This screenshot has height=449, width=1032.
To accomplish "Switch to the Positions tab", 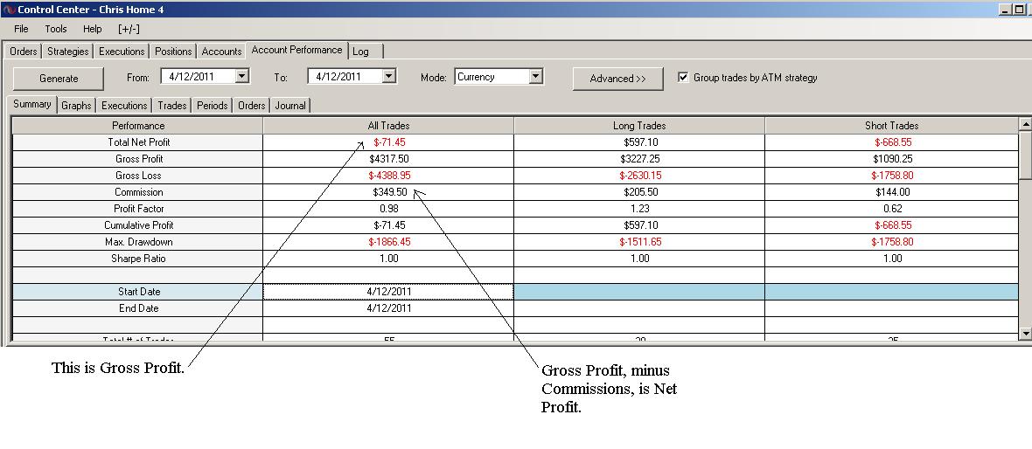I will coord(173,52).
